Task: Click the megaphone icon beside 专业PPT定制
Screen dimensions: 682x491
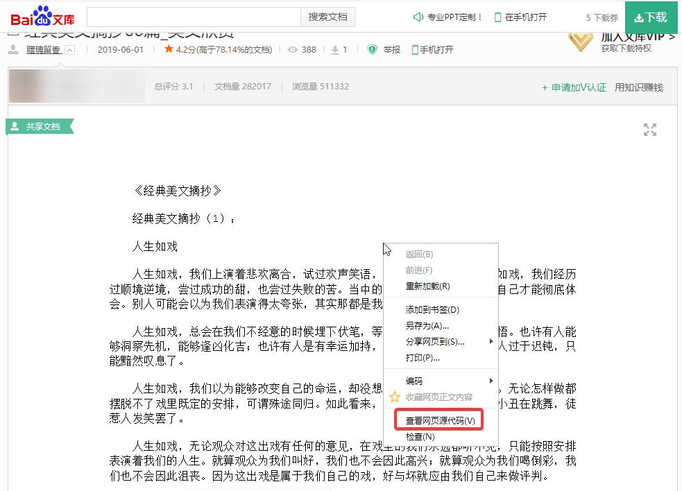Action: 418,17
